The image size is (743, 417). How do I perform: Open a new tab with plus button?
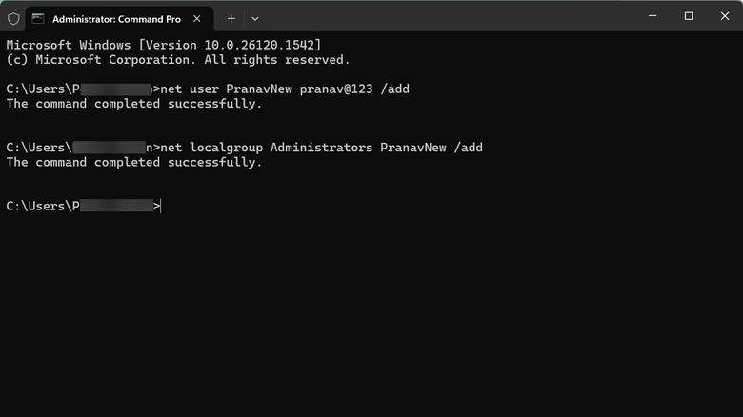pos(231,18)
